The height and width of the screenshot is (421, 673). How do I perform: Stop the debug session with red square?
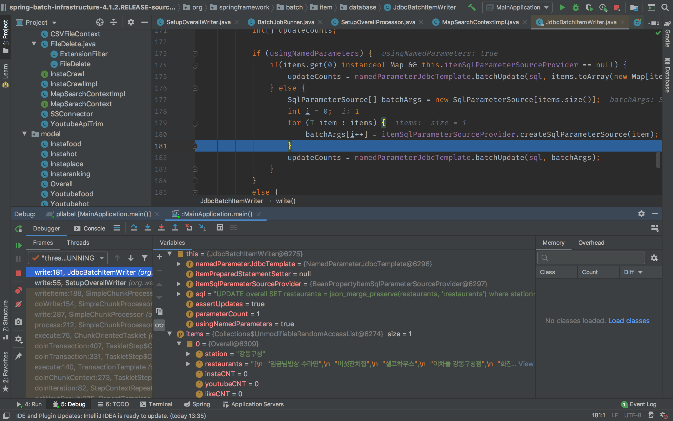pyautogui.click(x=18, y=273)
